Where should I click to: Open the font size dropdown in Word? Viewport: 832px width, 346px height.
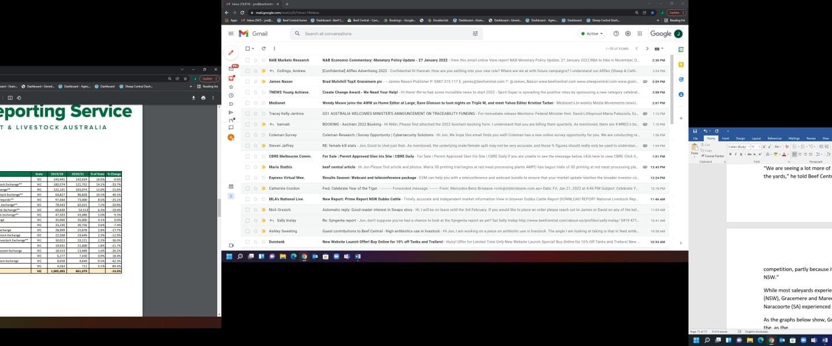pyautogui.click(x=759, y=147)
